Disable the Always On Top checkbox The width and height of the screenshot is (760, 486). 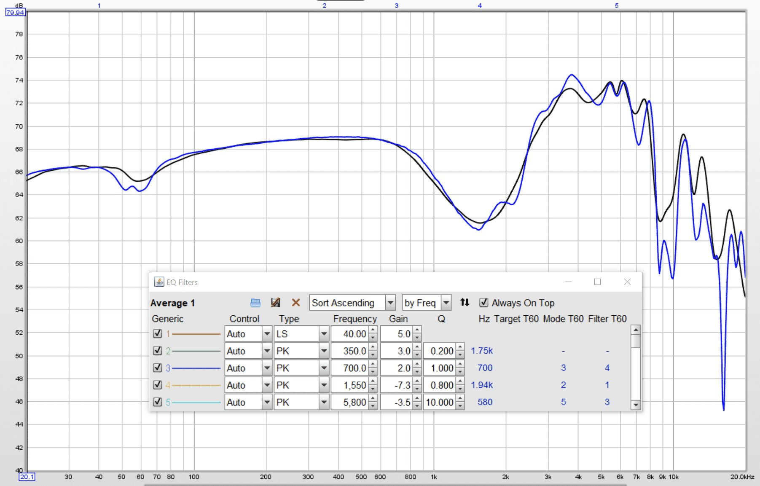(x=484, y=303)
